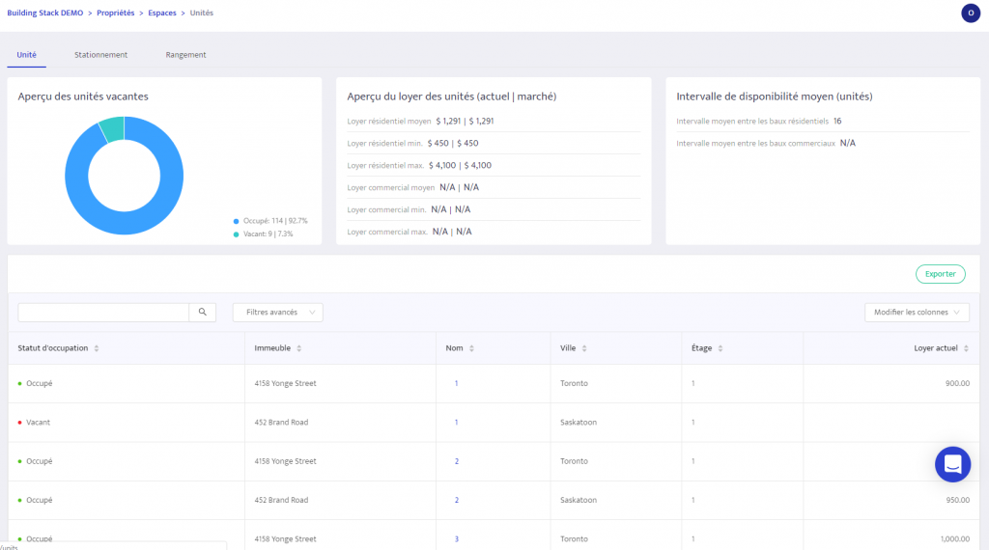Screen dimensions: 989x550
Task: Click the Vacant legend teal dot
Action: coord(236,234)
